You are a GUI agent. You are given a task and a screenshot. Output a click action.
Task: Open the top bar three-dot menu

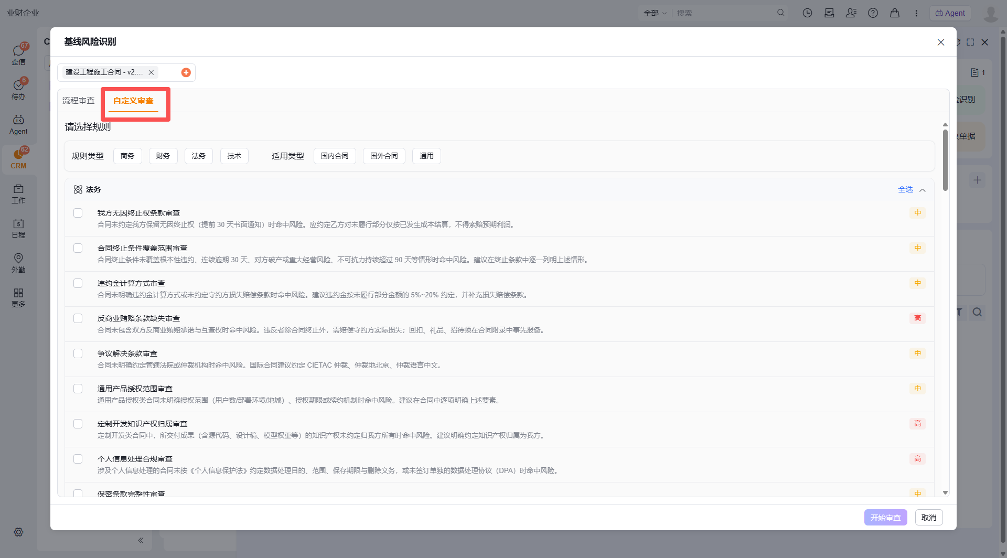tap(916, 13)
